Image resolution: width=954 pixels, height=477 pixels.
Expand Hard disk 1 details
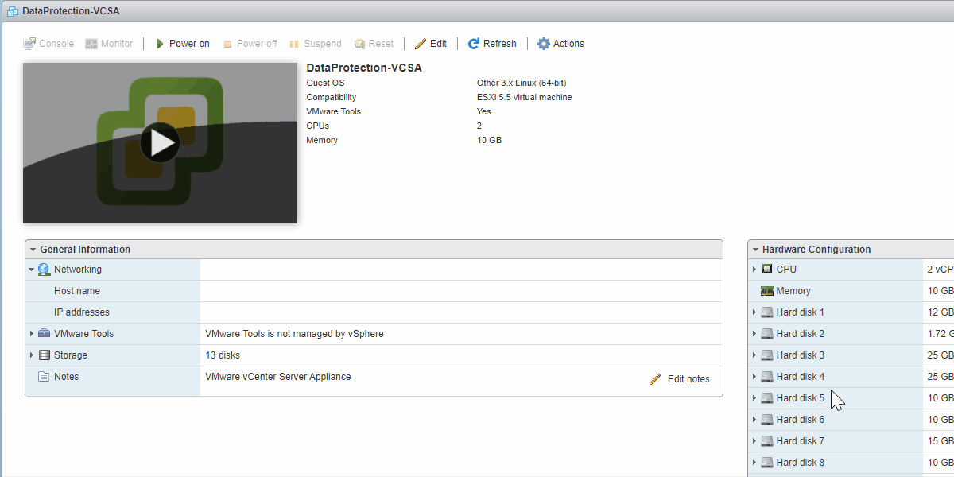(x=754, y=312)
